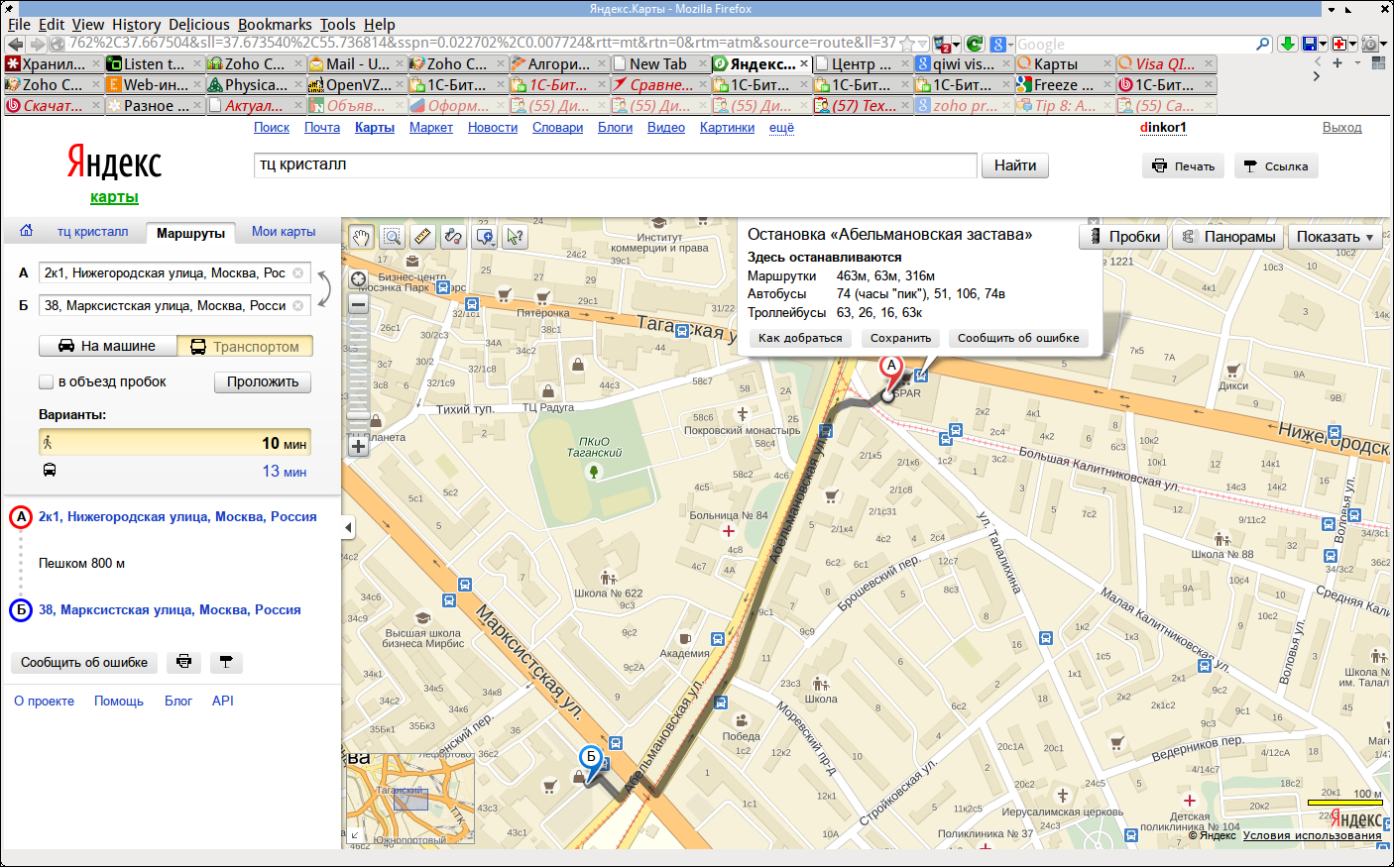Open the Bookmarks menu in Firefox

(275, 24)
